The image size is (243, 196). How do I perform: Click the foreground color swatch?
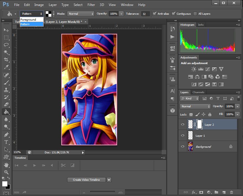pos(5,184)
